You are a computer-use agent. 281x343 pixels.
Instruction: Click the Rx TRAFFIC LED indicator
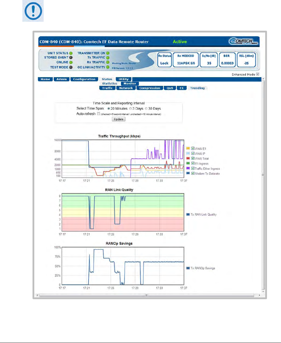pyautogui.click(x=108, y=62)
